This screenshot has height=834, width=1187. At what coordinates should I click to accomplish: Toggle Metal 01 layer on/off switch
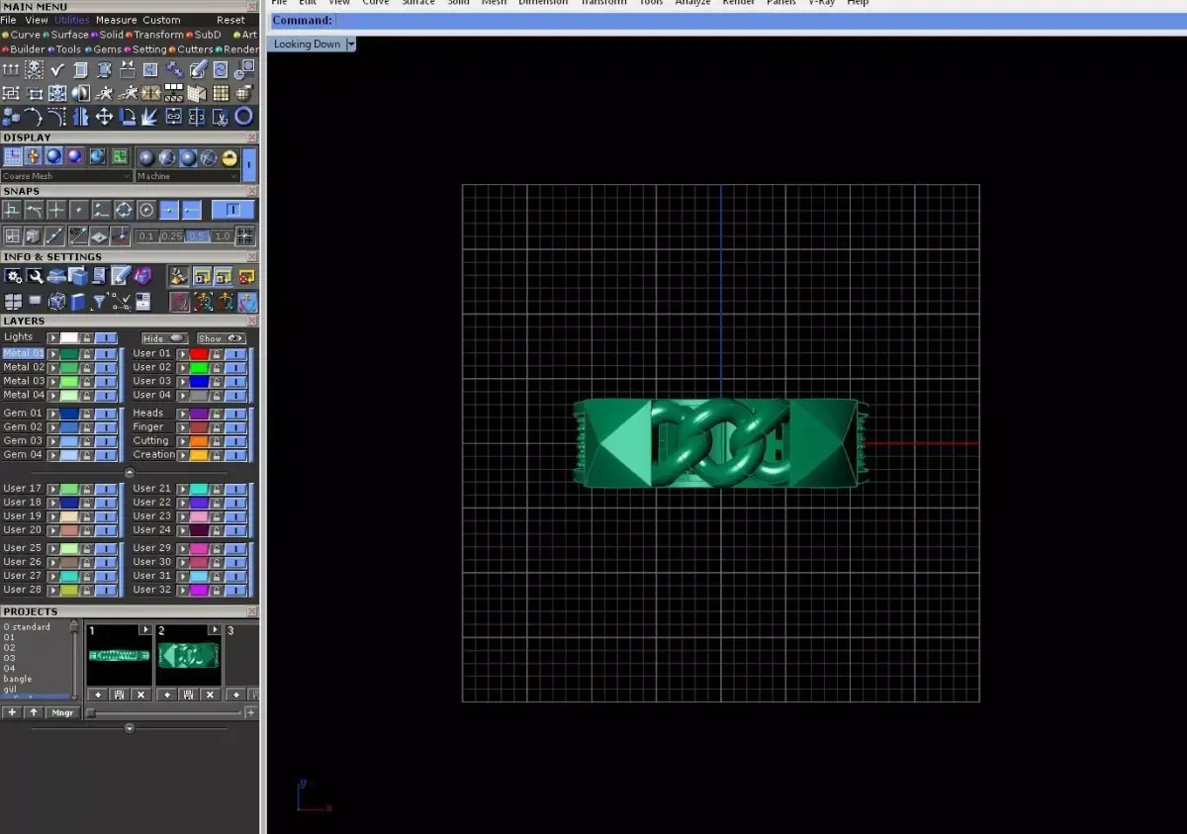coord(106,354)
